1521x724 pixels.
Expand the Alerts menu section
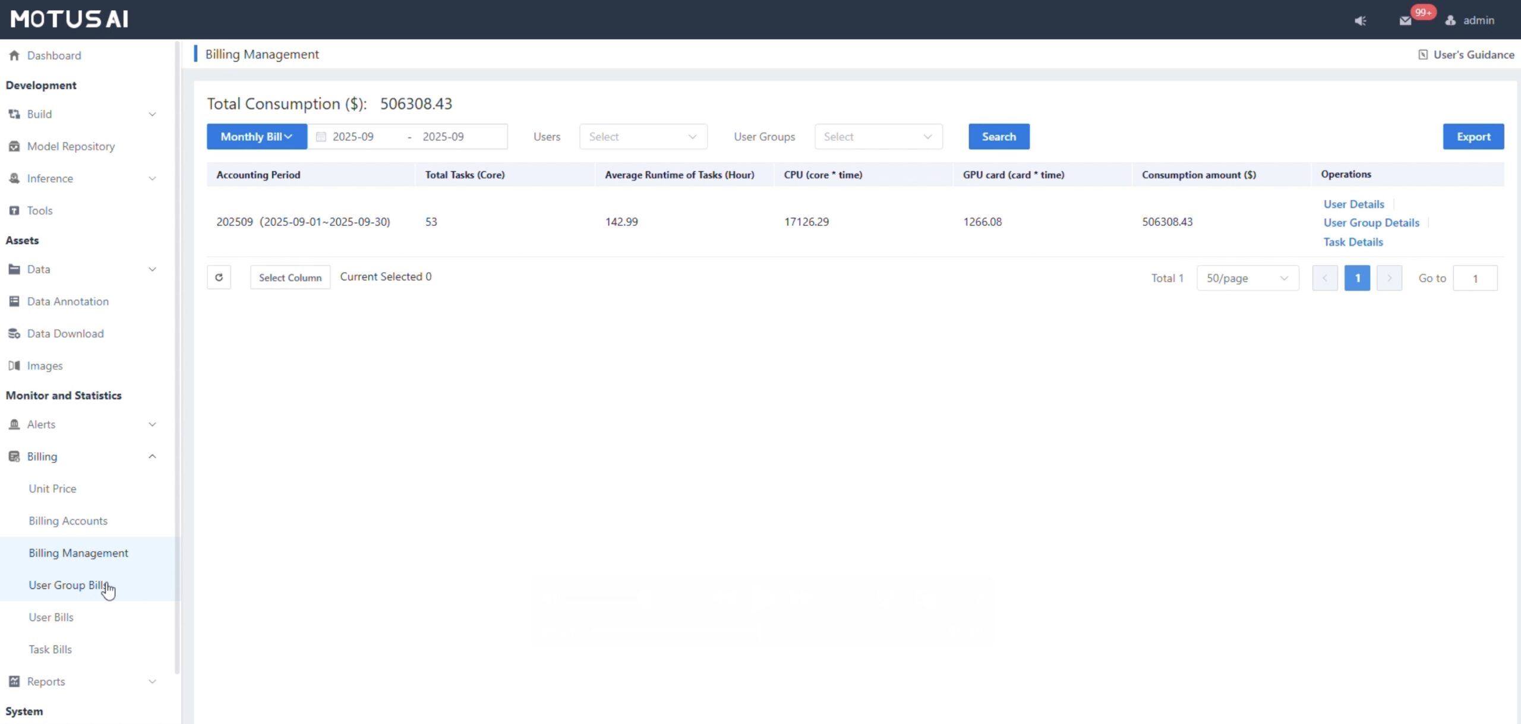pos(152,424)
